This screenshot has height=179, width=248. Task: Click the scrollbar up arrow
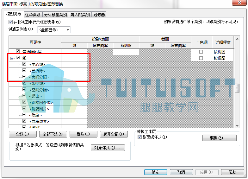tap(237, 39)
